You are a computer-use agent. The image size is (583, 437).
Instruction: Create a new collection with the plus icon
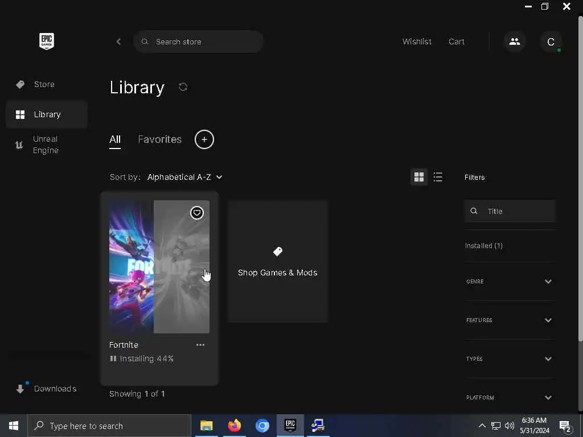(x=204, y=139)
